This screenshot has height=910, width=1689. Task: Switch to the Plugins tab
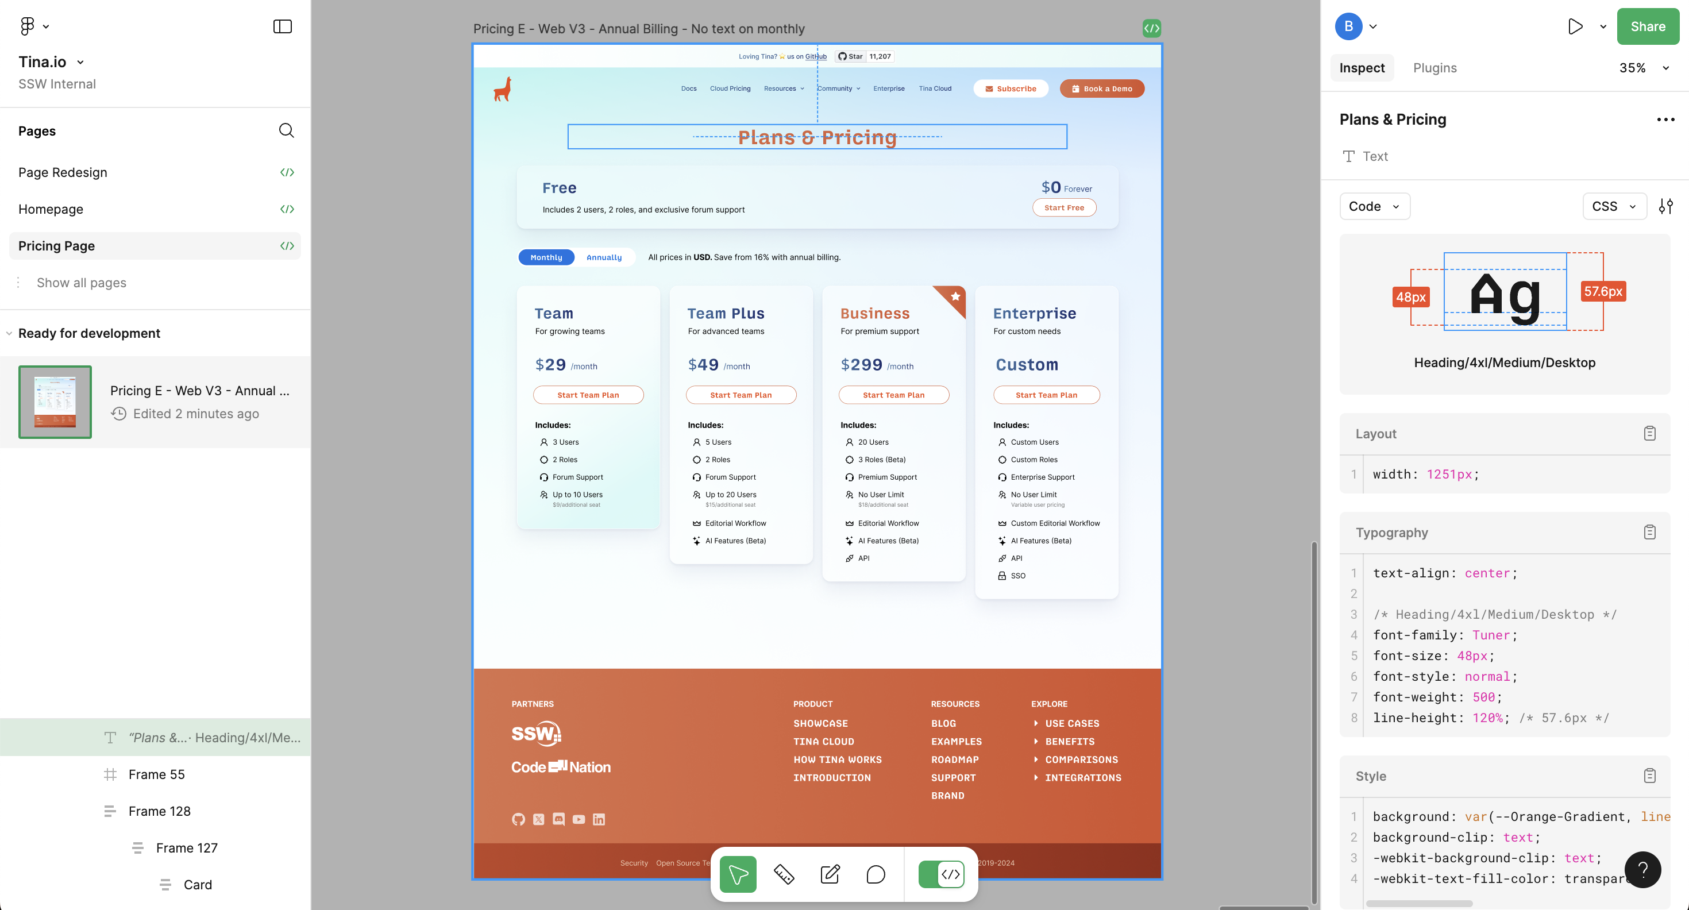[1435, 68]
